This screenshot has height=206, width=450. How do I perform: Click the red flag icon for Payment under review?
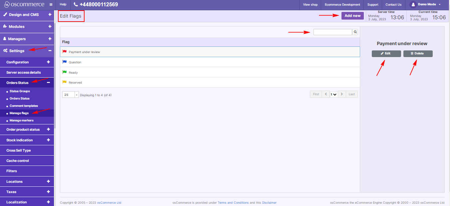[x=65, y=52]
